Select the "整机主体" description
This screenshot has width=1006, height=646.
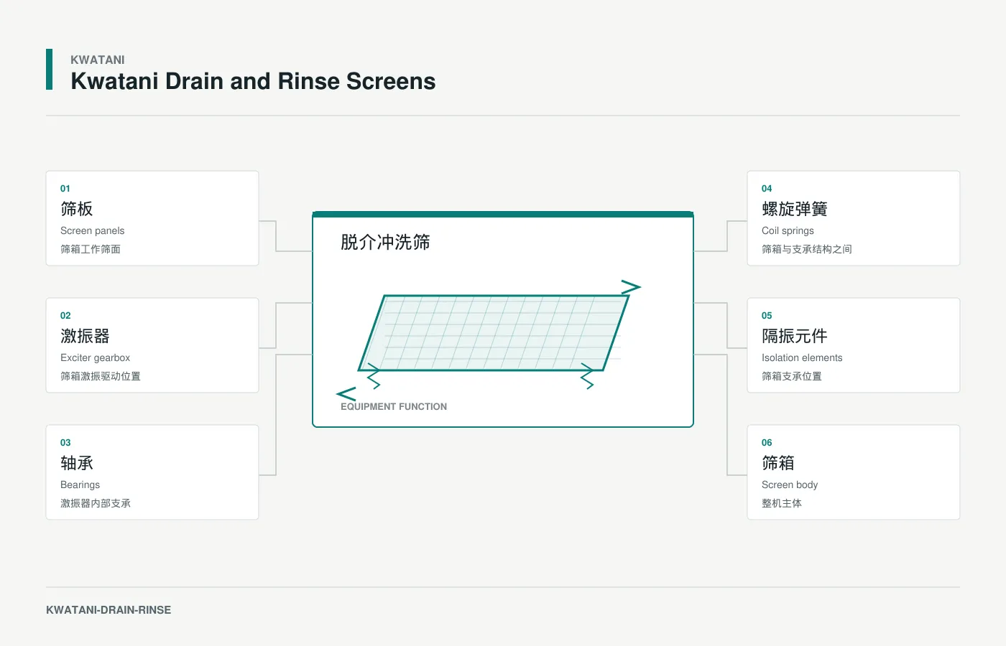[x=782, y=503]
